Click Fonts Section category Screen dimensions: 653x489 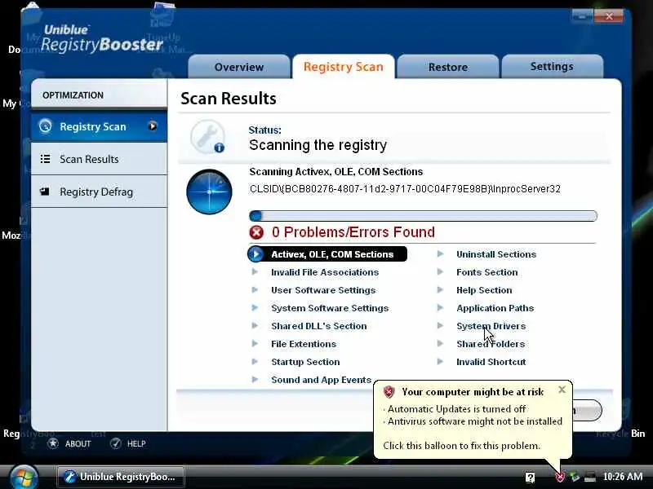coord(486,272)
